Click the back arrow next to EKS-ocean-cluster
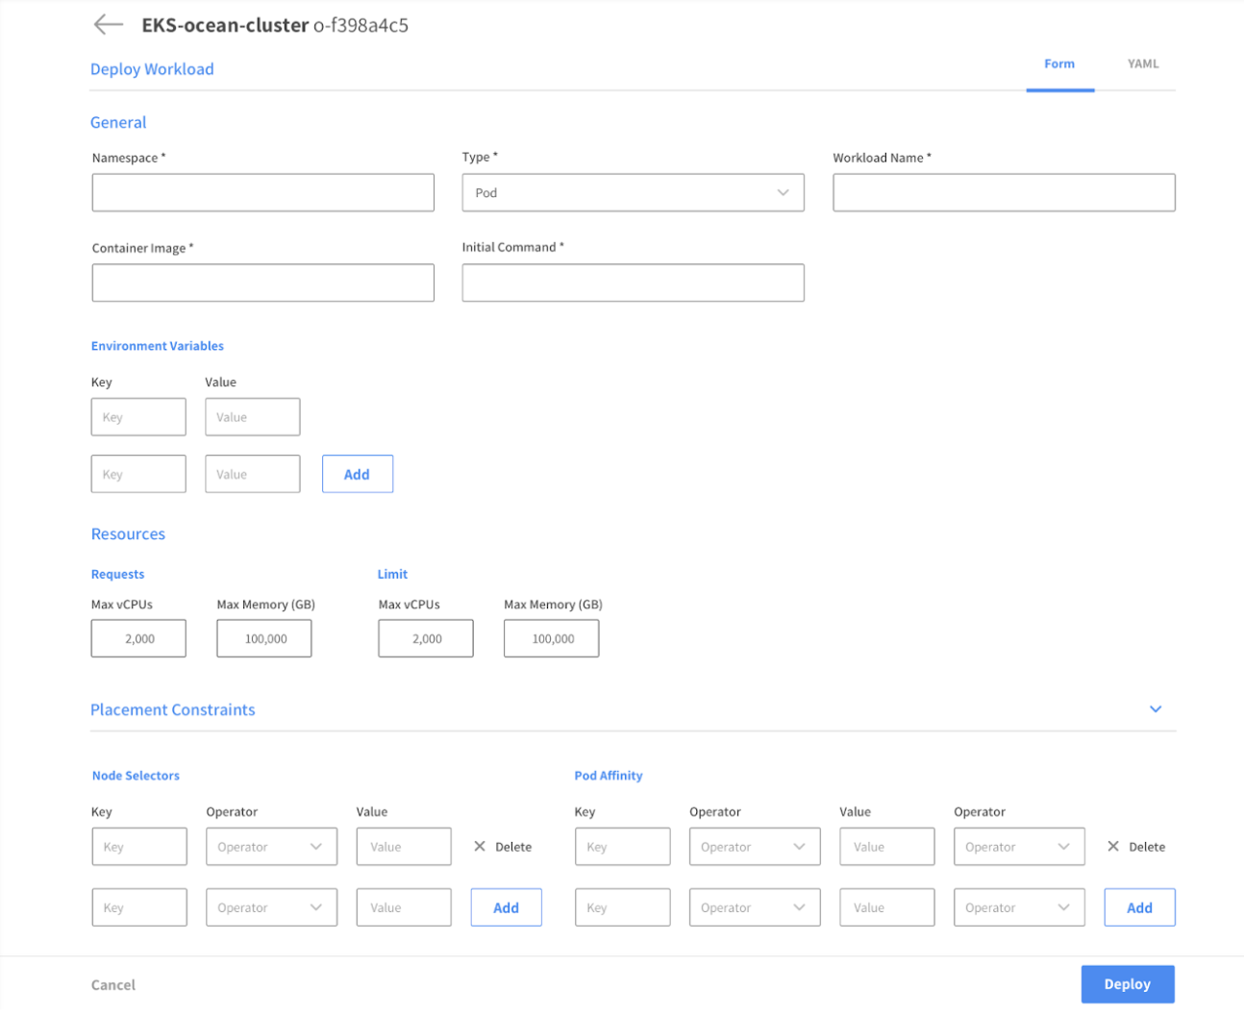 [x=108, y=25]
